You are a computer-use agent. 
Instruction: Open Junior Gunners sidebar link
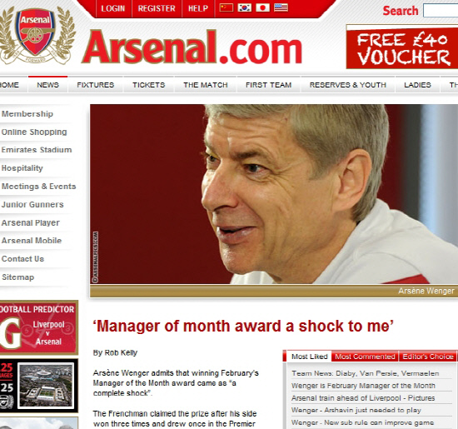[x=32, y=204]
